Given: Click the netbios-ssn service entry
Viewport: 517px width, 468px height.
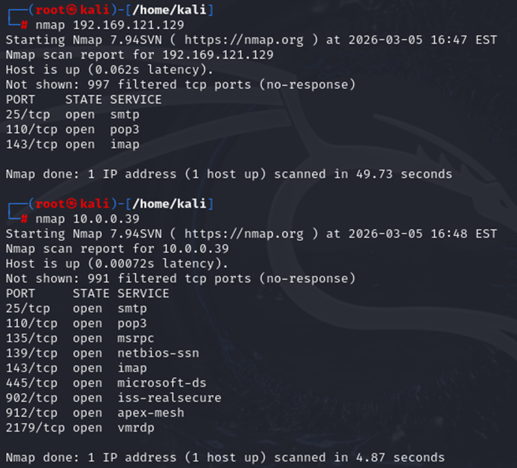Looking at the screenshot, I should click(x=158, y=353).
